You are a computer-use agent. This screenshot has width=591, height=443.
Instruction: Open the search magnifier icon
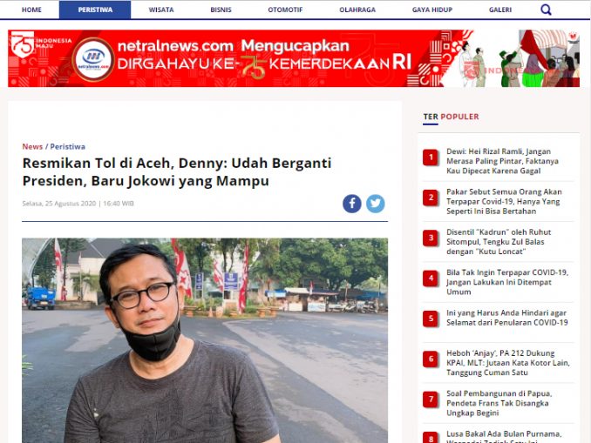click(546, 10)
